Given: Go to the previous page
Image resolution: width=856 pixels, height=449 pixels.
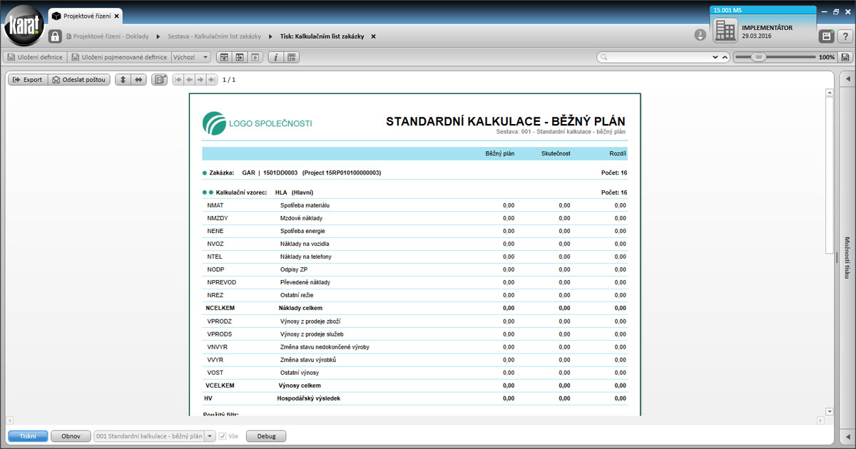Looking at the screenshot, I should (190, 80).
